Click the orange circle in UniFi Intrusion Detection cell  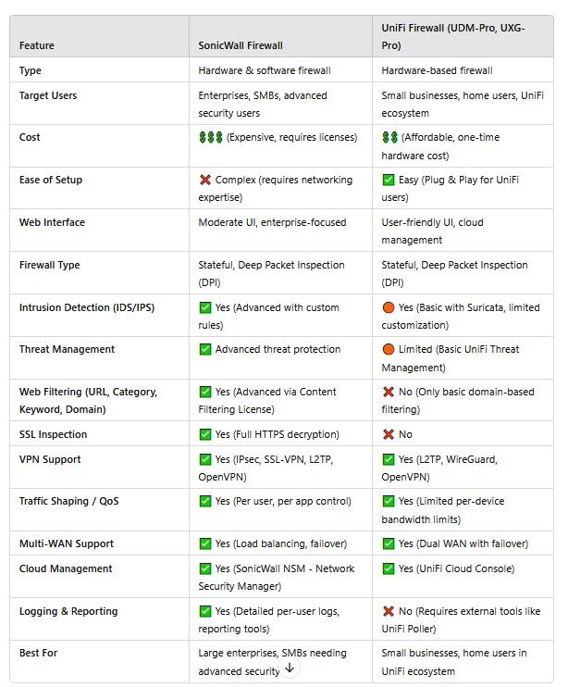point(389,307)
